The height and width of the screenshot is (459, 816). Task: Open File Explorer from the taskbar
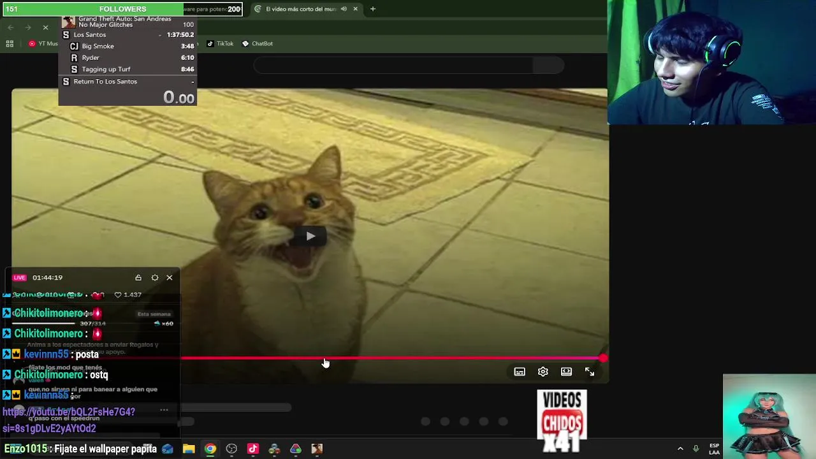point(189,449)
